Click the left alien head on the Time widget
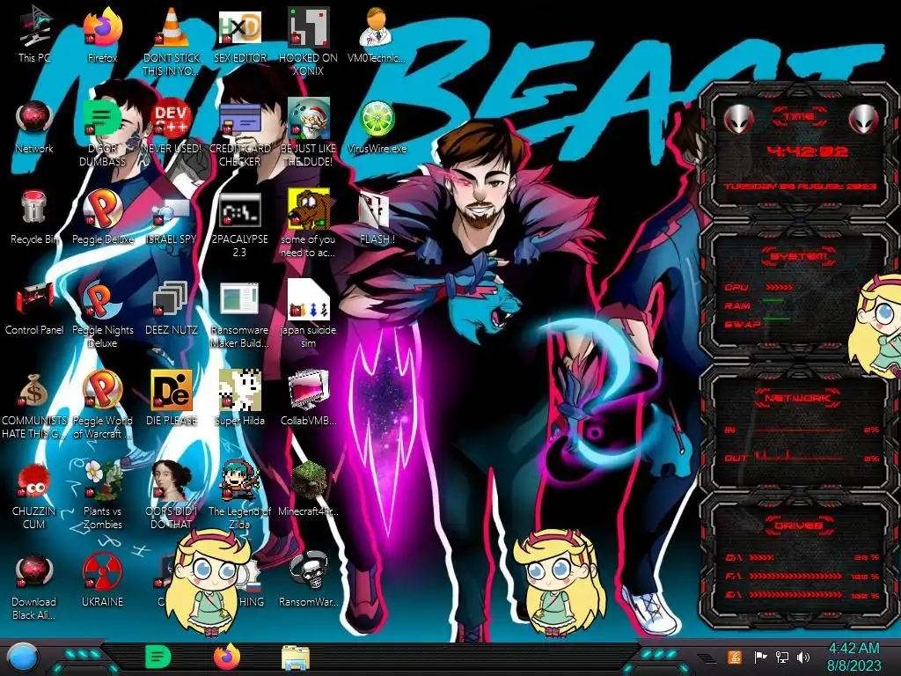Image resolution: width=901 pixels, height=676 pixels. [737, 119]
